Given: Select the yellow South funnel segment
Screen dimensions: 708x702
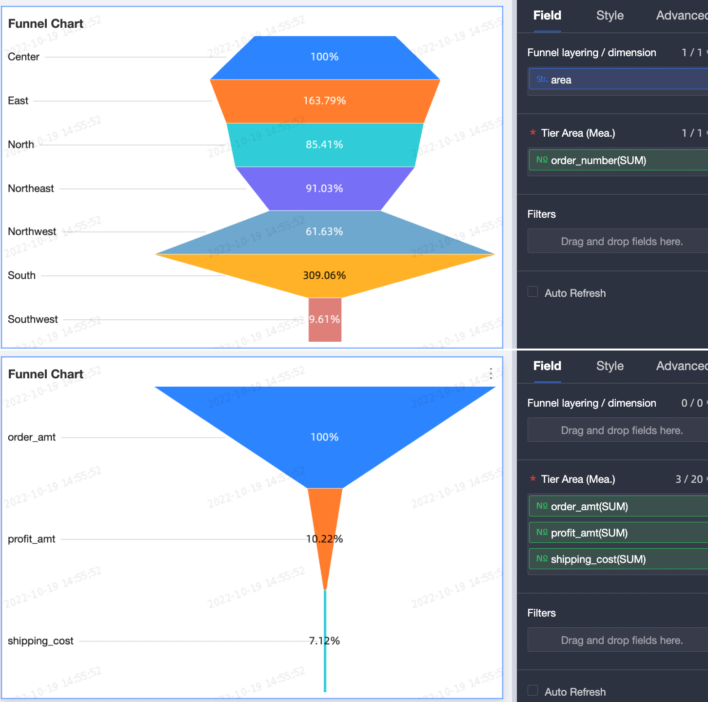Looking at the screenshot, I should click(x=324, y=275).
